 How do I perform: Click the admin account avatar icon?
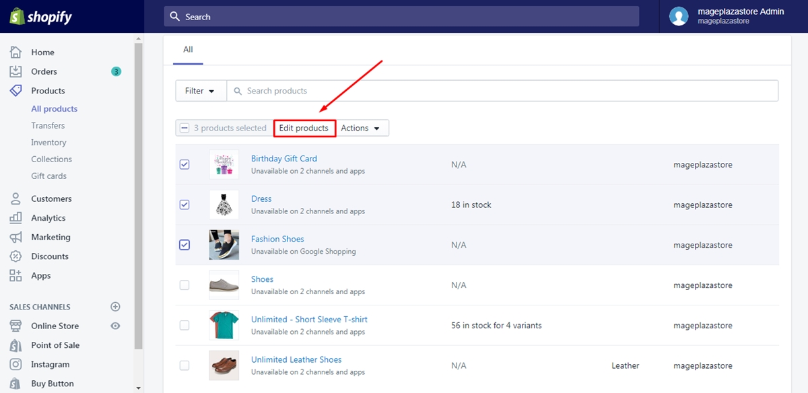(x=679, y=16)
